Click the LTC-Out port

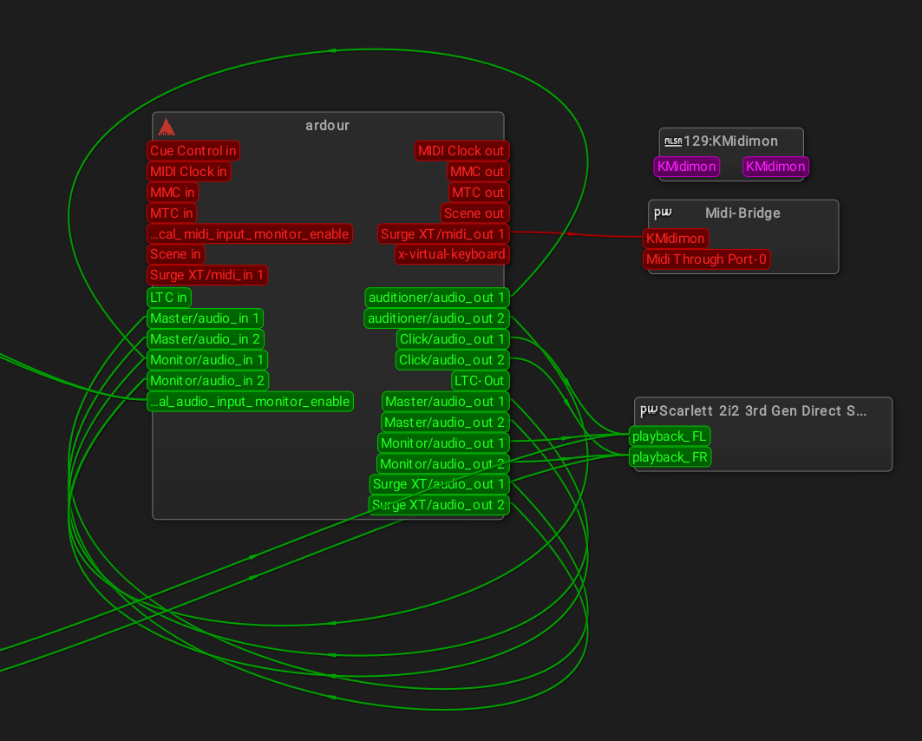pyautogui.click(x=480, y=381)
